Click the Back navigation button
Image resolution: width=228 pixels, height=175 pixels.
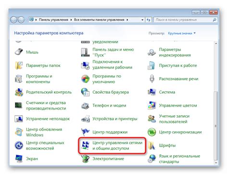13,20
